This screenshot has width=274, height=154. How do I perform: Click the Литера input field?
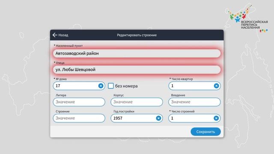[x=79, y=102]
